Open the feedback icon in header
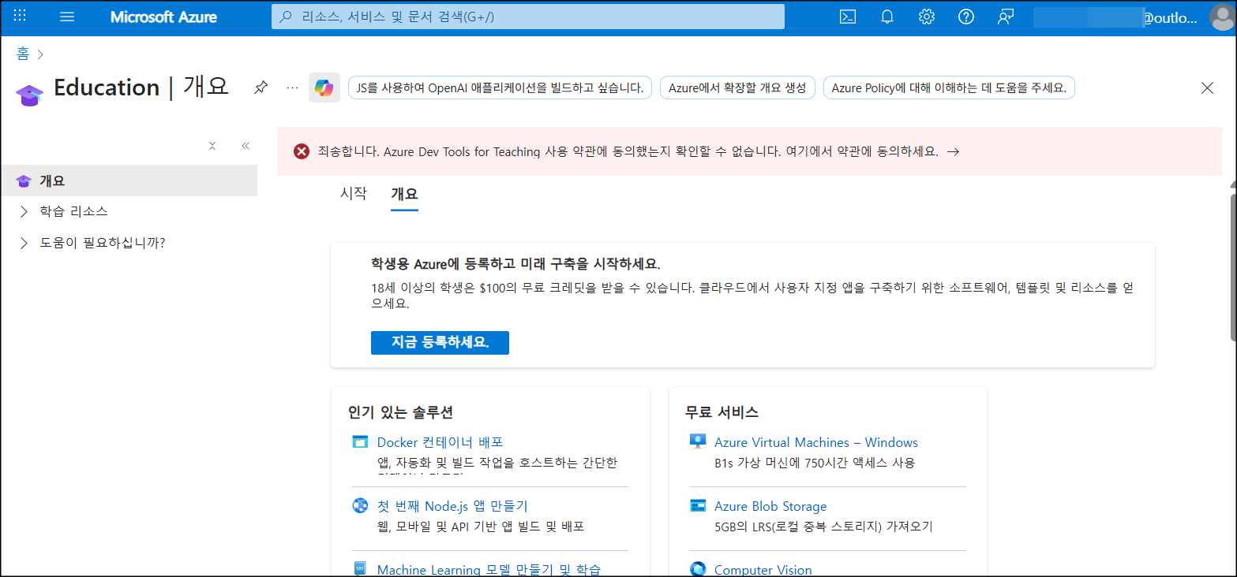Screen dimensions: 1237x577 pos(1006,17)
